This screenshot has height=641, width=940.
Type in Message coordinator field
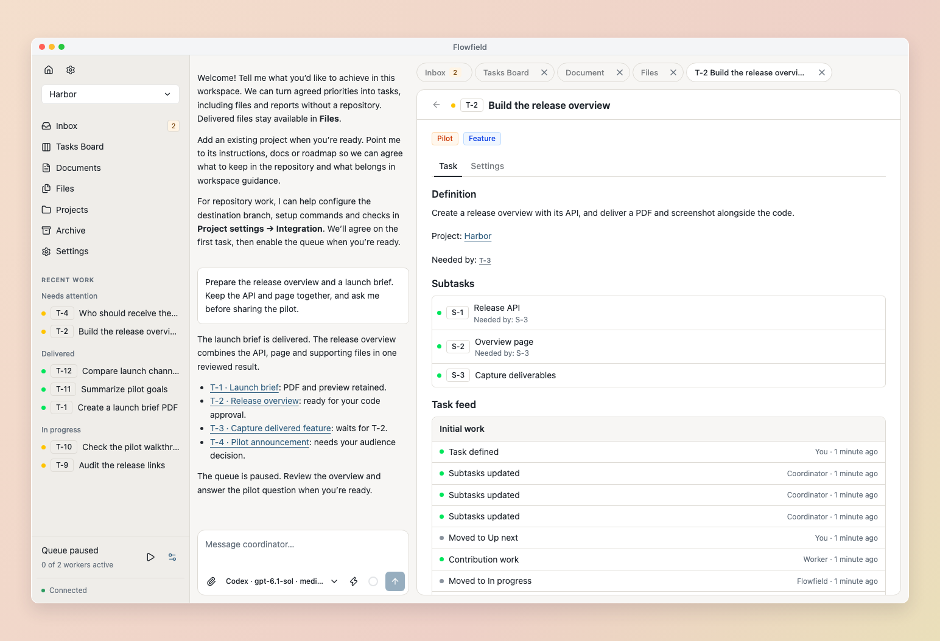[x=303, y=545]
